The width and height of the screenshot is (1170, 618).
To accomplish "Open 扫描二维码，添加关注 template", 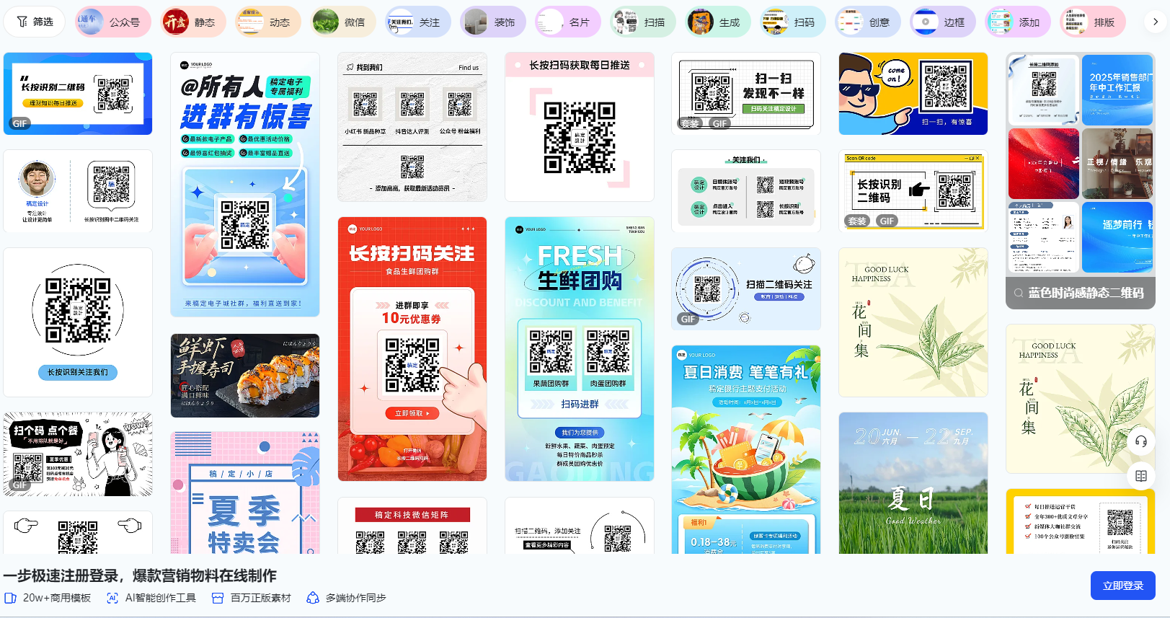I will 580,526.
